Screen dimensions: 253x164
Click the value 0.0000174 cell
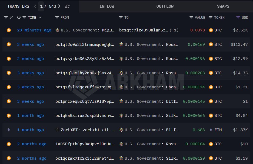[194, 87]
